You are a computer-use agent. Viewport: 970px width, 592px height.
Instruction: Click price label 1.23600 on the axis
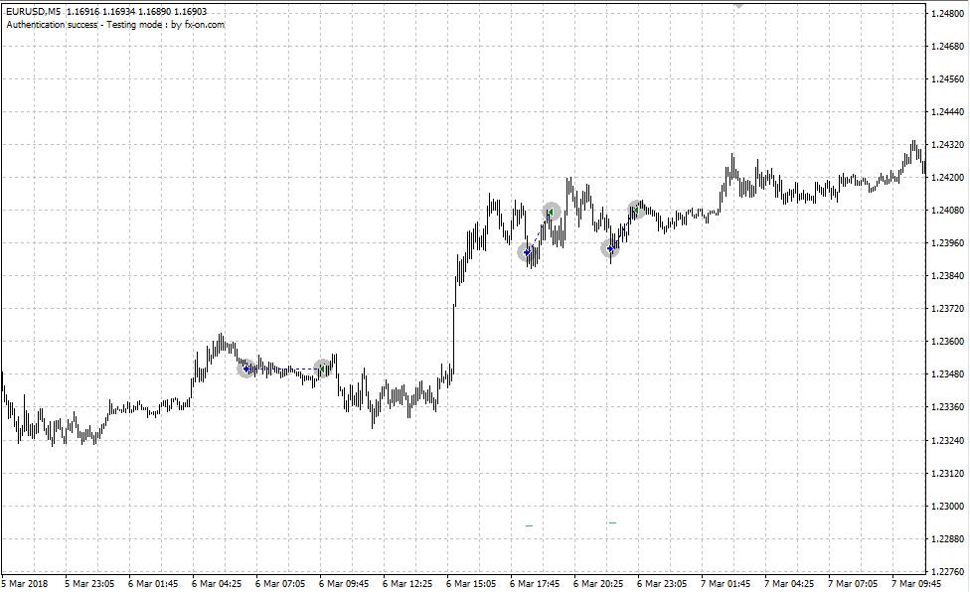[947, 341]
